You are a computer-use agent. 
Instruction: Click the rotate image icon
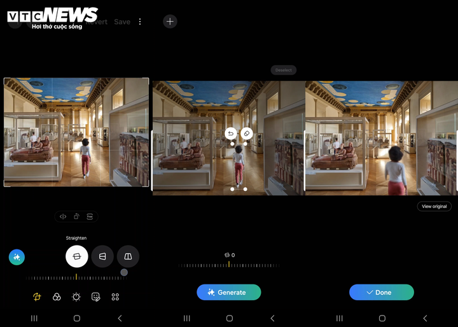(x=76, y=216)
